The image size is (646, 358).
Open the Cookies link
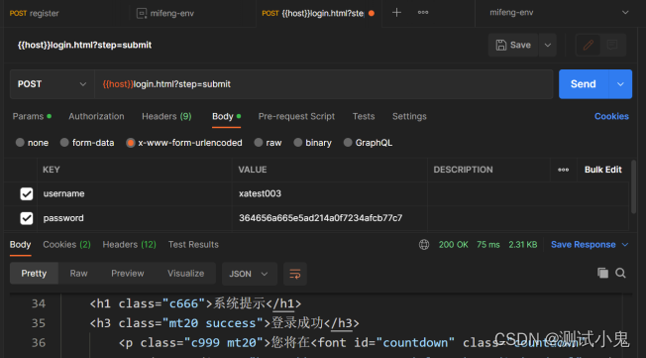click(611, 116)
